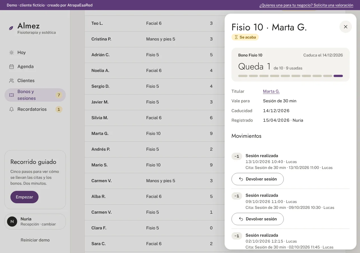
Task: Click the Nuria avatar circle with N
Action: point(12,222)
